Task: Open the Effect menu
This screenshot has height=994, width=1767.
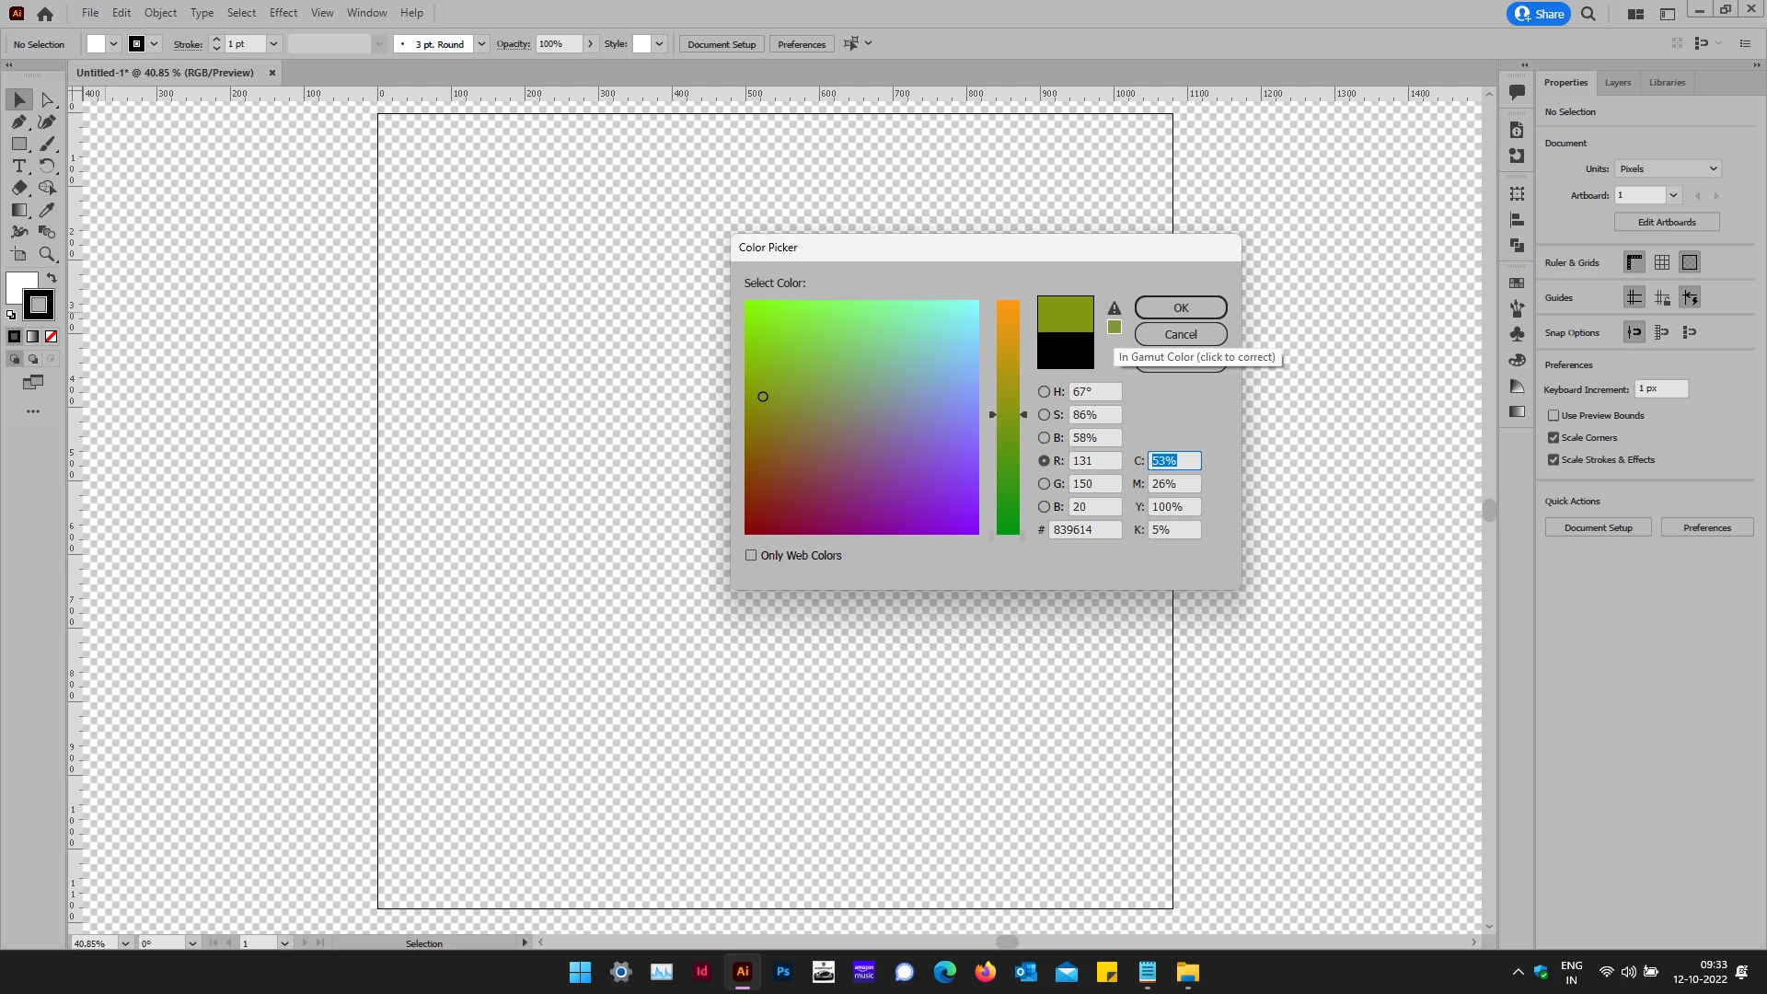Action: coord(283,13)
